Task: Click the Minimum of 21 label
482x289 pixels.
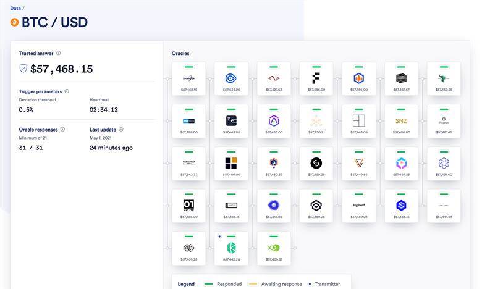Action: 33,138
